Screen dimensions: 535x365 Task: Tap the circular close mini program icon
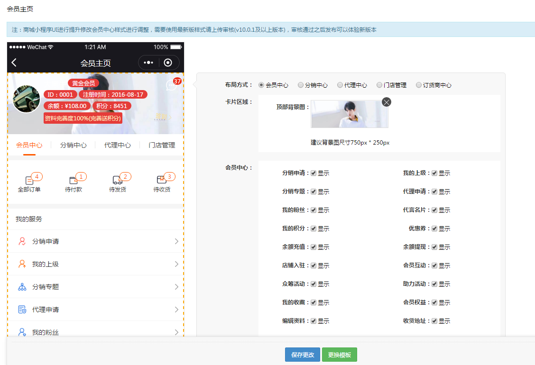pos(168,63)
